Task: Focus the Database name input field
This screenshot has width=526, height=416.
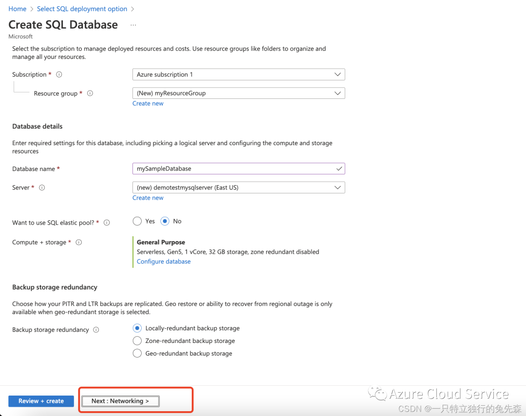Action: point(239,169)
